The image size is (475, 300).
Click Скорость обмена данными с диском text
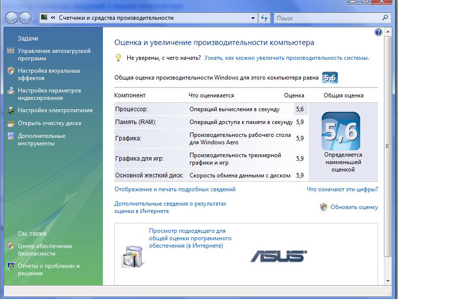click(240, 175)
